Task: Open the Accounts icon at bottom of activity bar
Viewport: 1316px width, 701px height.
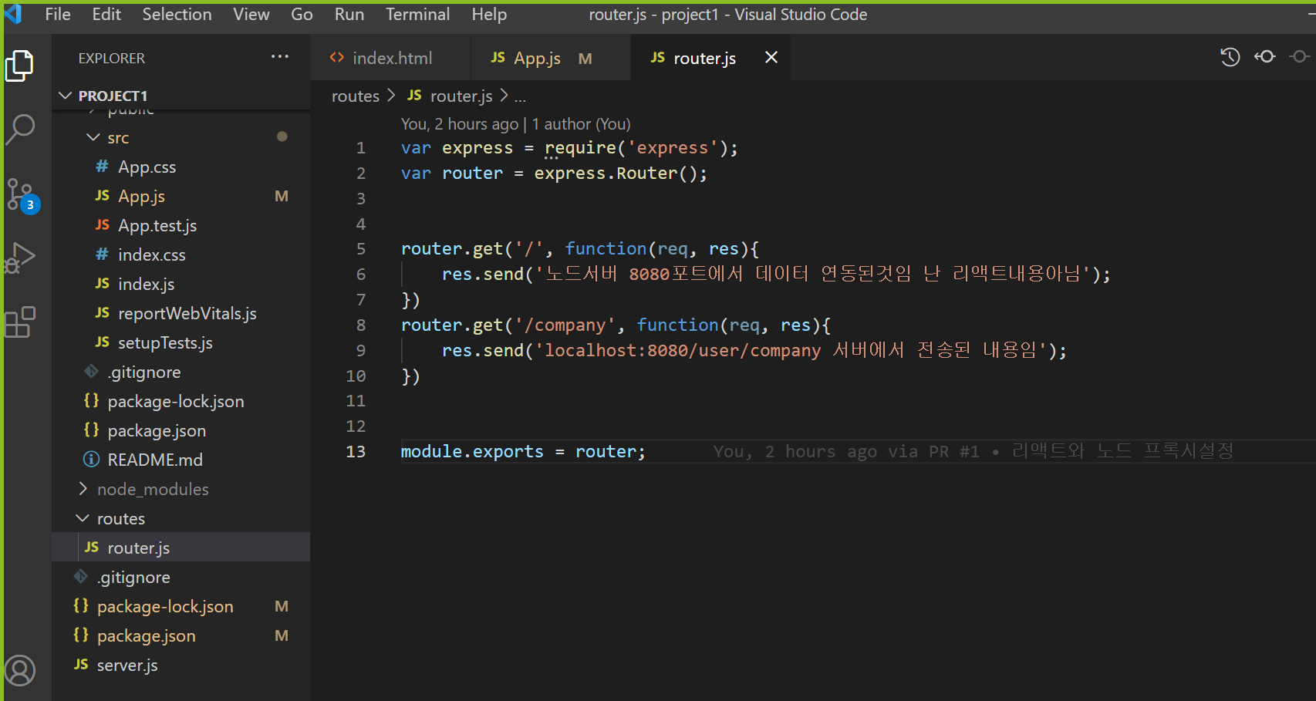Action: pyautogui.click(x=21, y=671)
